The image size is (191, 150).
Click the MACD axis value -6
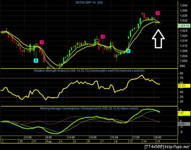point(181,132)
